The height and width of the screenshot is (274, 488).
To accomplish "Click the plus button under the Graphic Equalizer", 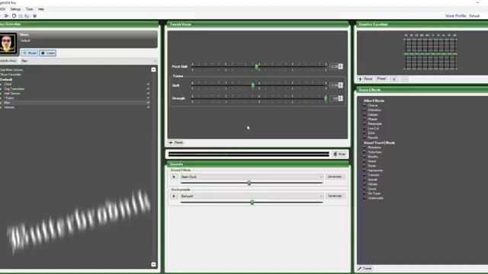I will click(394, 79).
